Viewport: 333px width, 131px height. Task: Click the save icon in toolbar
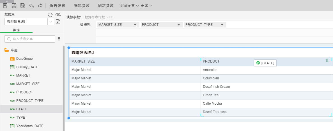14,6
